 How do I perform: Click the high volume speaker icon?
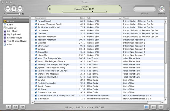click(x=23, y=14)
